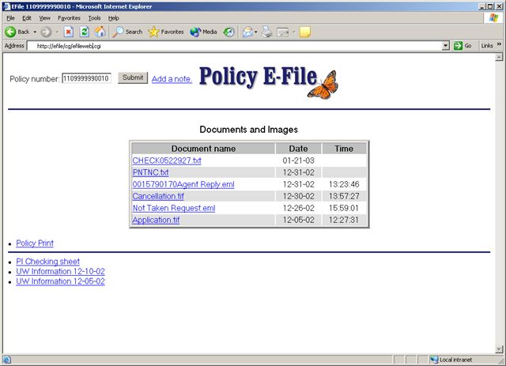Click the Local intranet status text
The width and height of the screenshot is (506, 366).
455,360
